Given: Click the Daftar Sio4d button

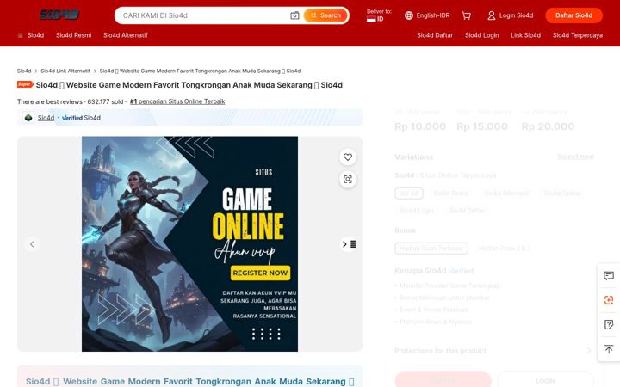Looking at the screenshot, I should [x=573, y=15].
